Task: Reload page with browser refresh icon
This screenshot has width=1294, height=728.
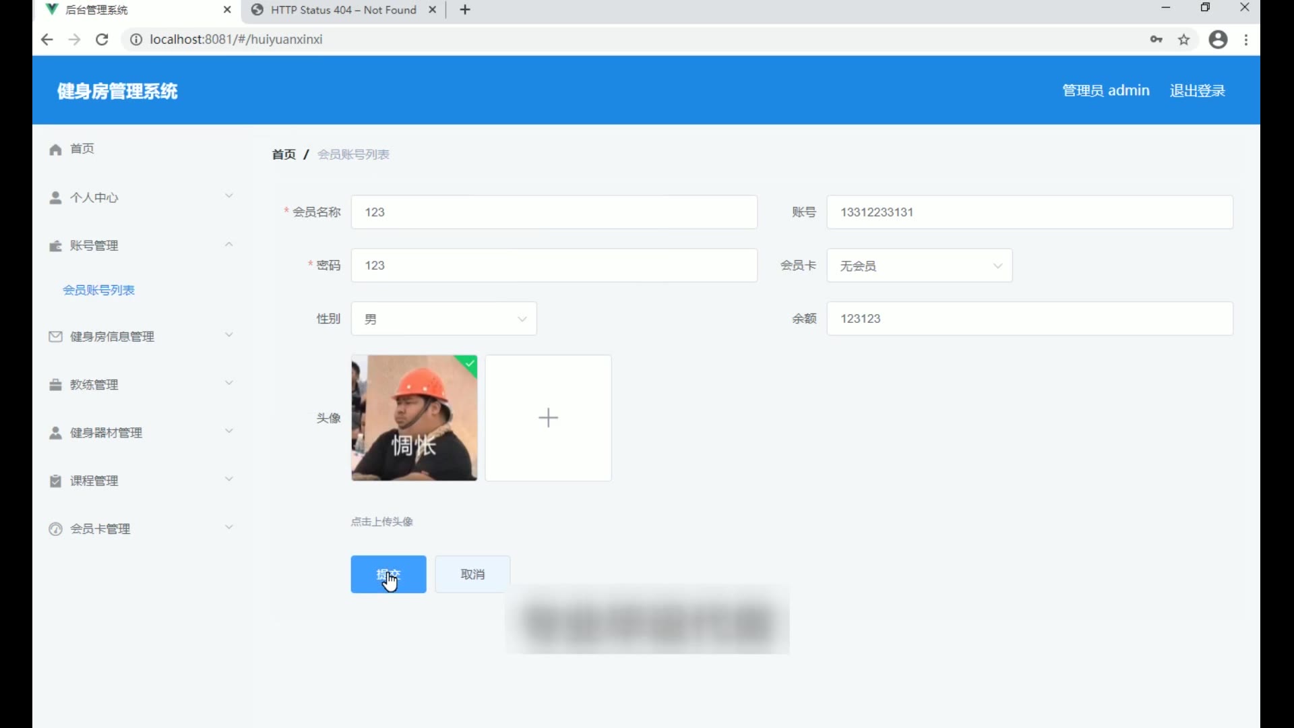Action: 102,40
